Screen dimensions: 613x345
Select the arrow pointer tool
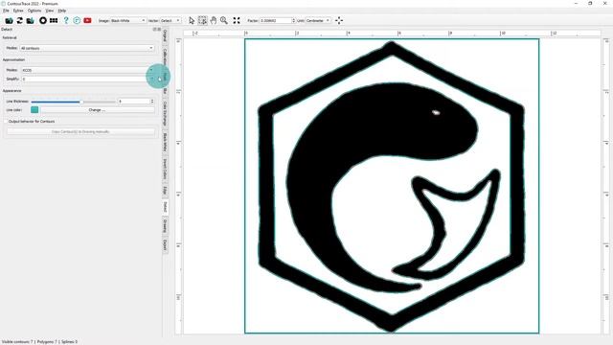[x=192, y=20]
